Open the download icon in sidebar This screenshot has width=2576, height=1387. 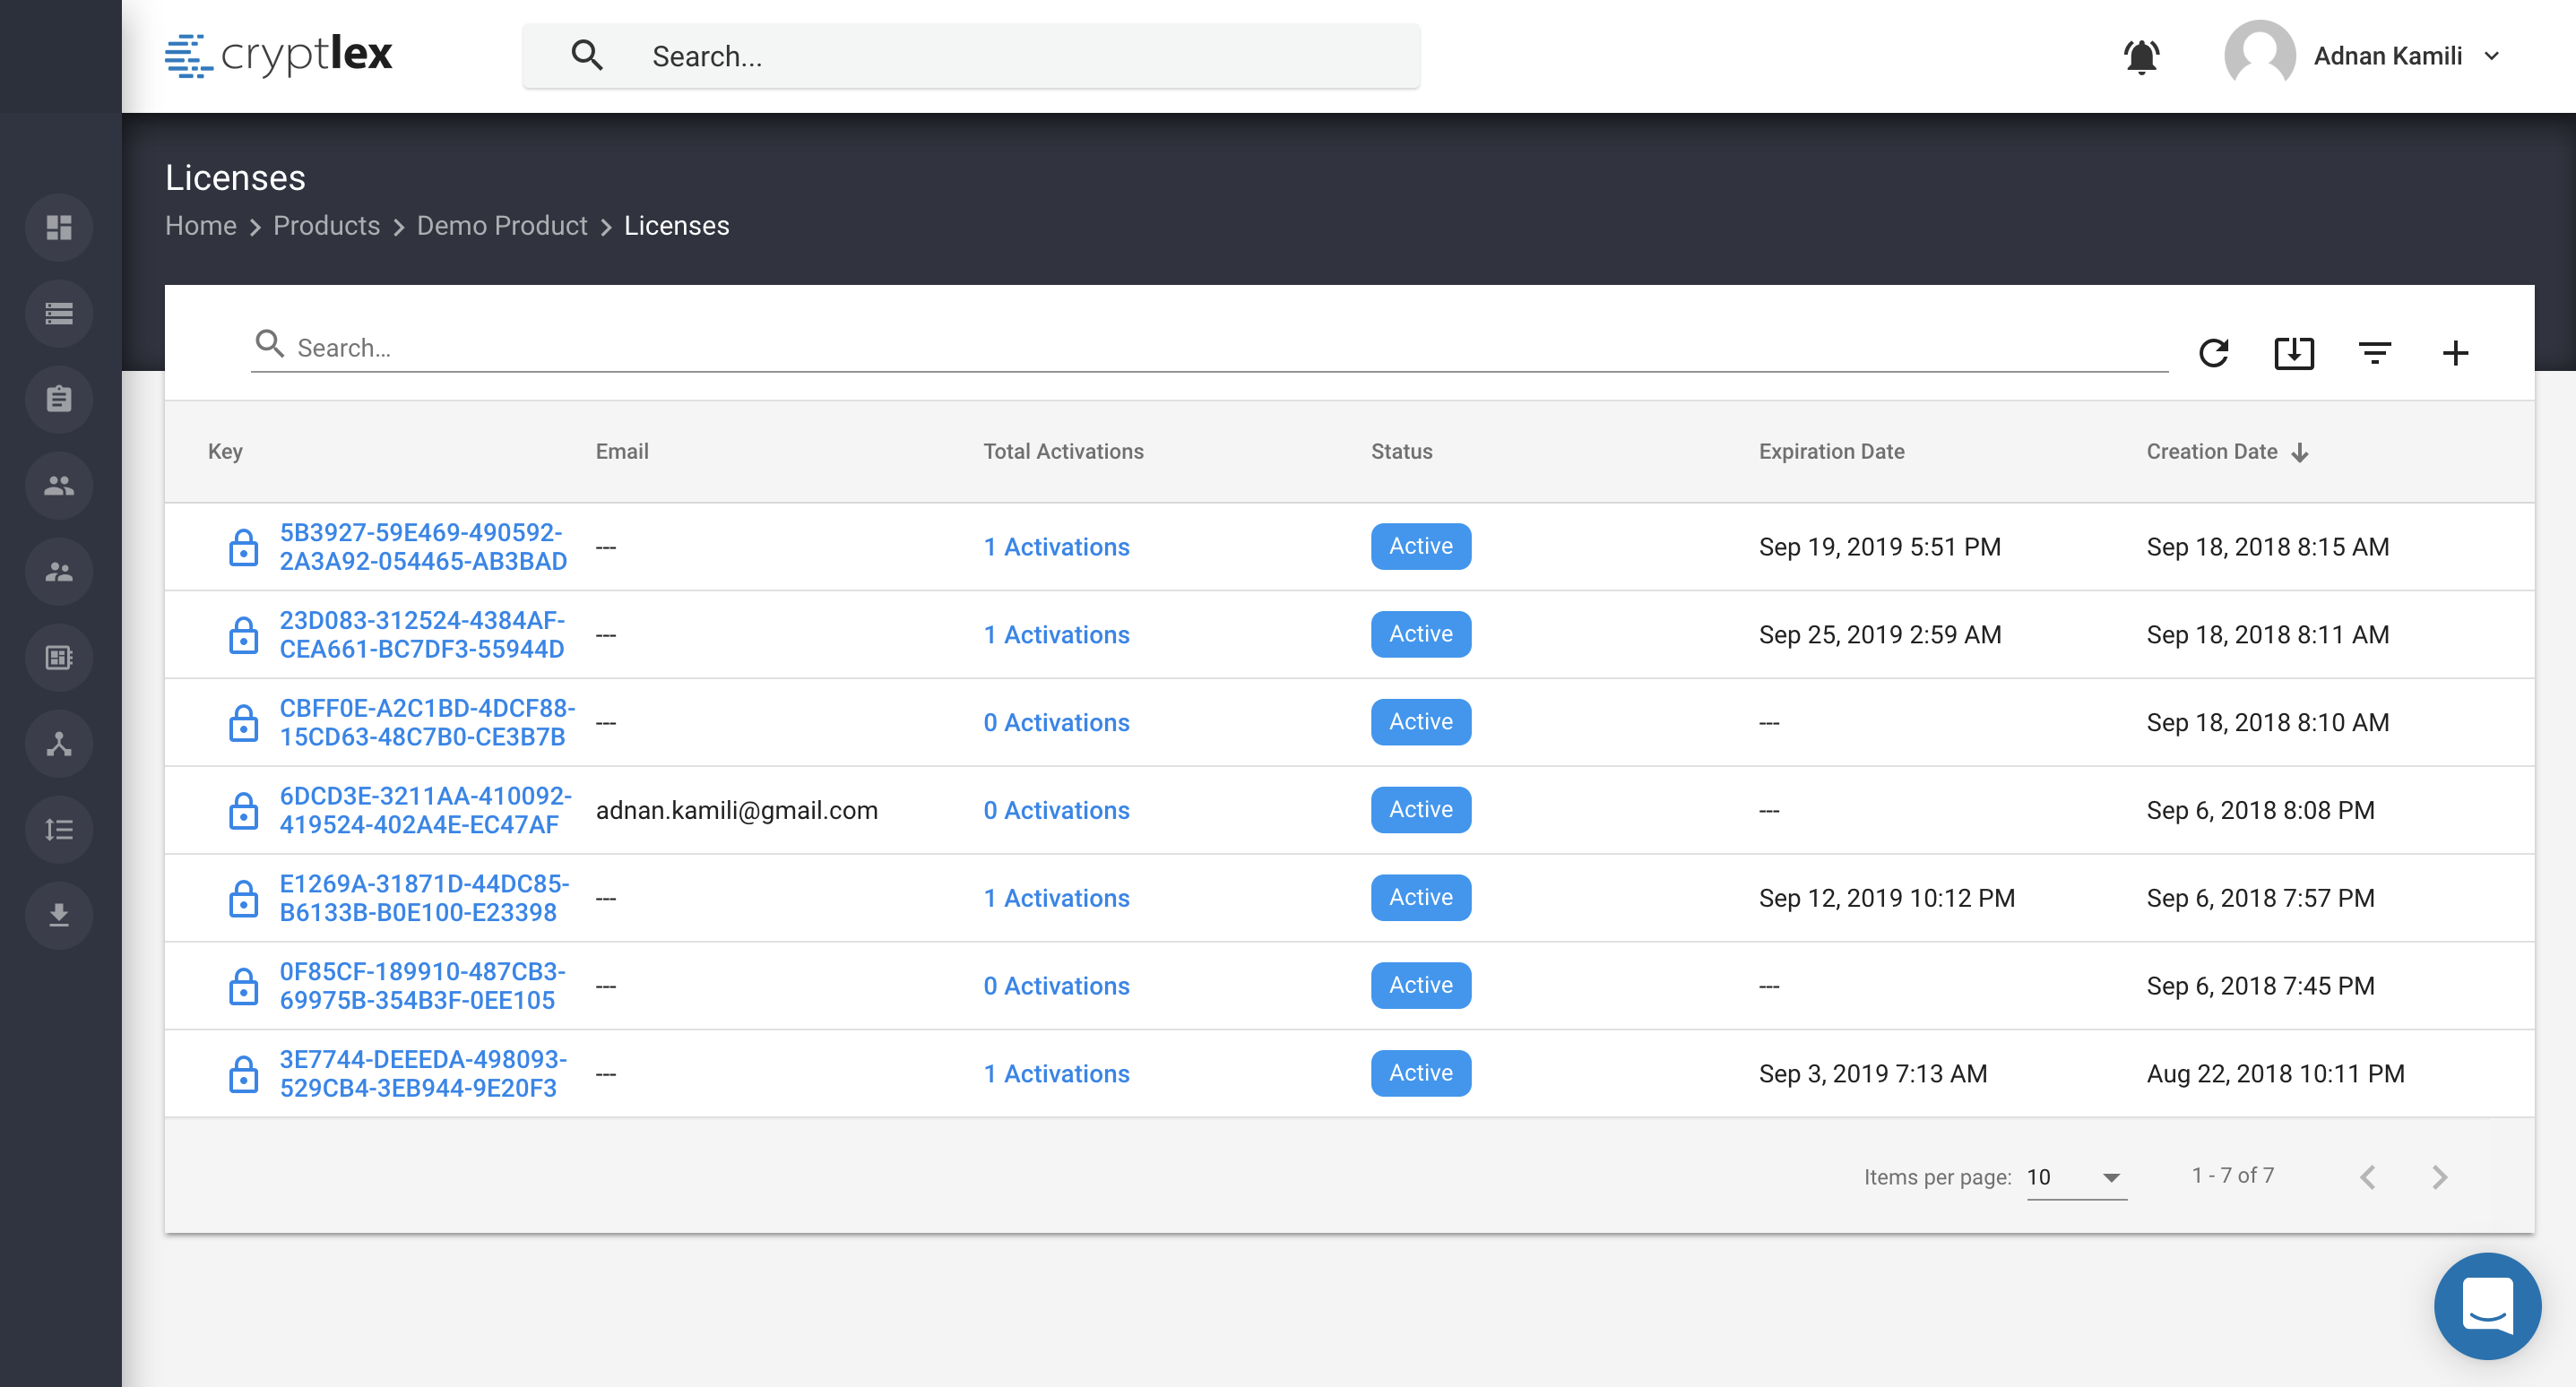click(x=59, y=915)
